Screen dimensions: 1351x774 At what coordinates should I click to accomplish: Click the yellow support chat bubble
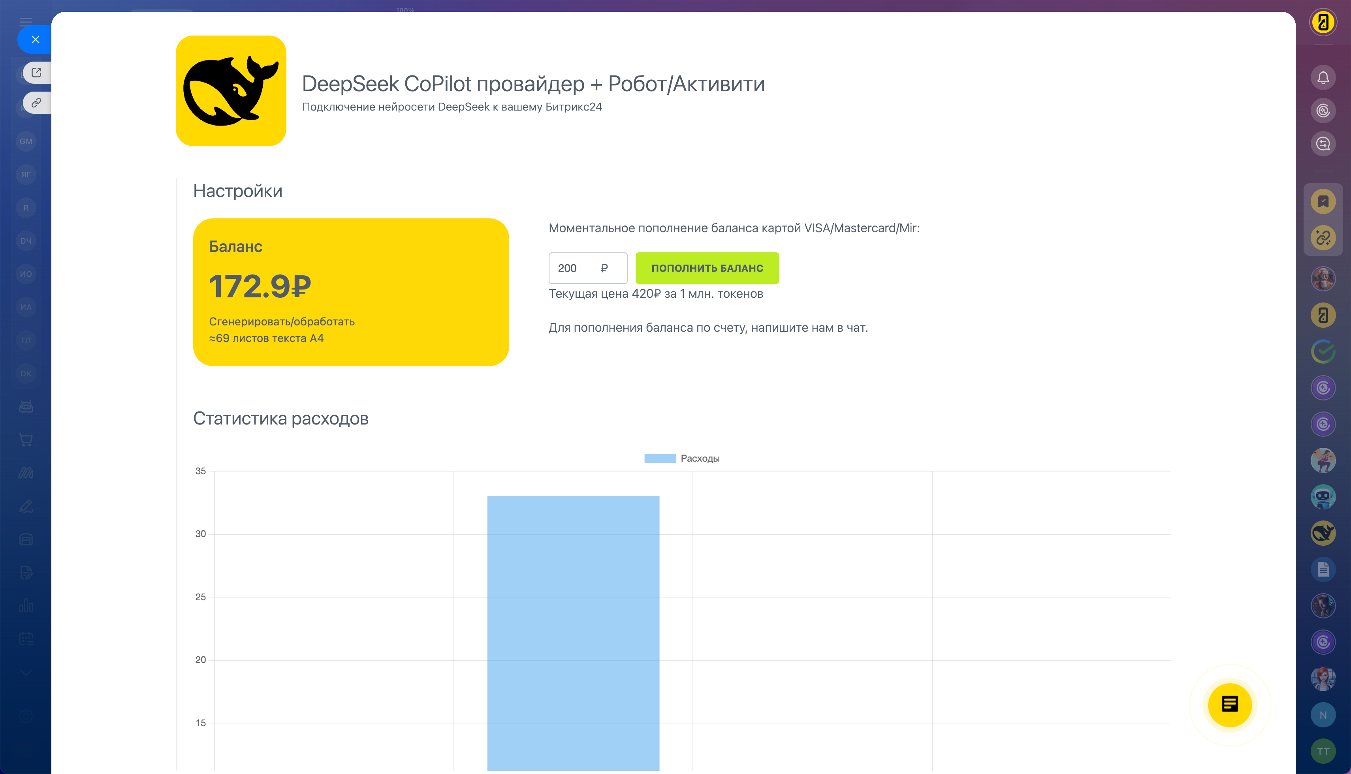[1229, 705]
